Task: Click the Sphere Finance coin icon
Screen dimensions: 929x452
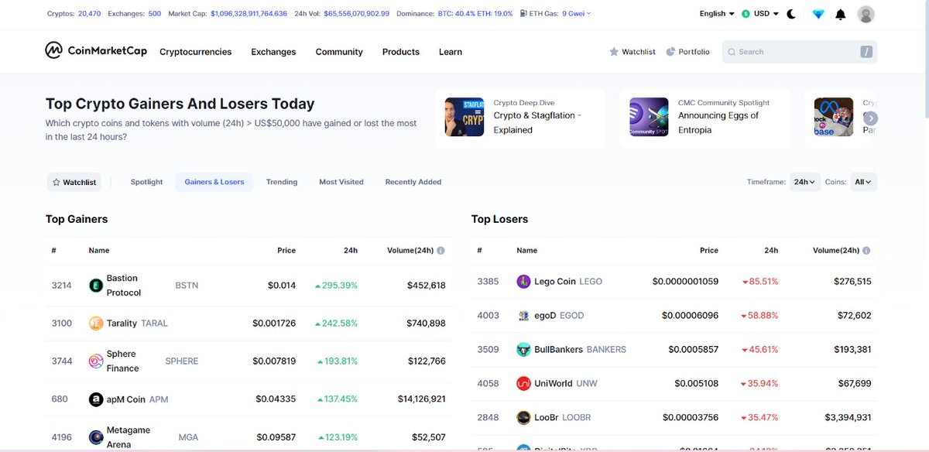Action: coord(96,361)
